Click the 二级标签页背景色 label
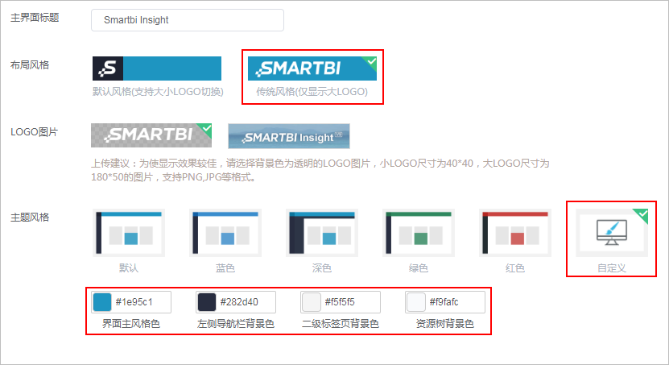Image resolution: width=669 pixels, height=365 pixels. (341, 324)
